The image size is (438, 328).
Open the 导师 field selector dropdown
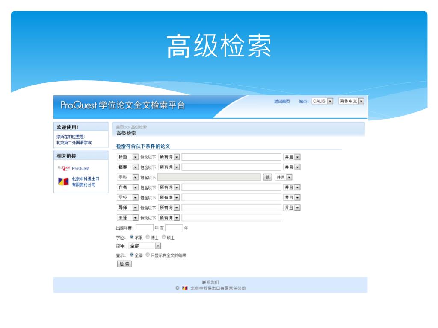point(127,208)
